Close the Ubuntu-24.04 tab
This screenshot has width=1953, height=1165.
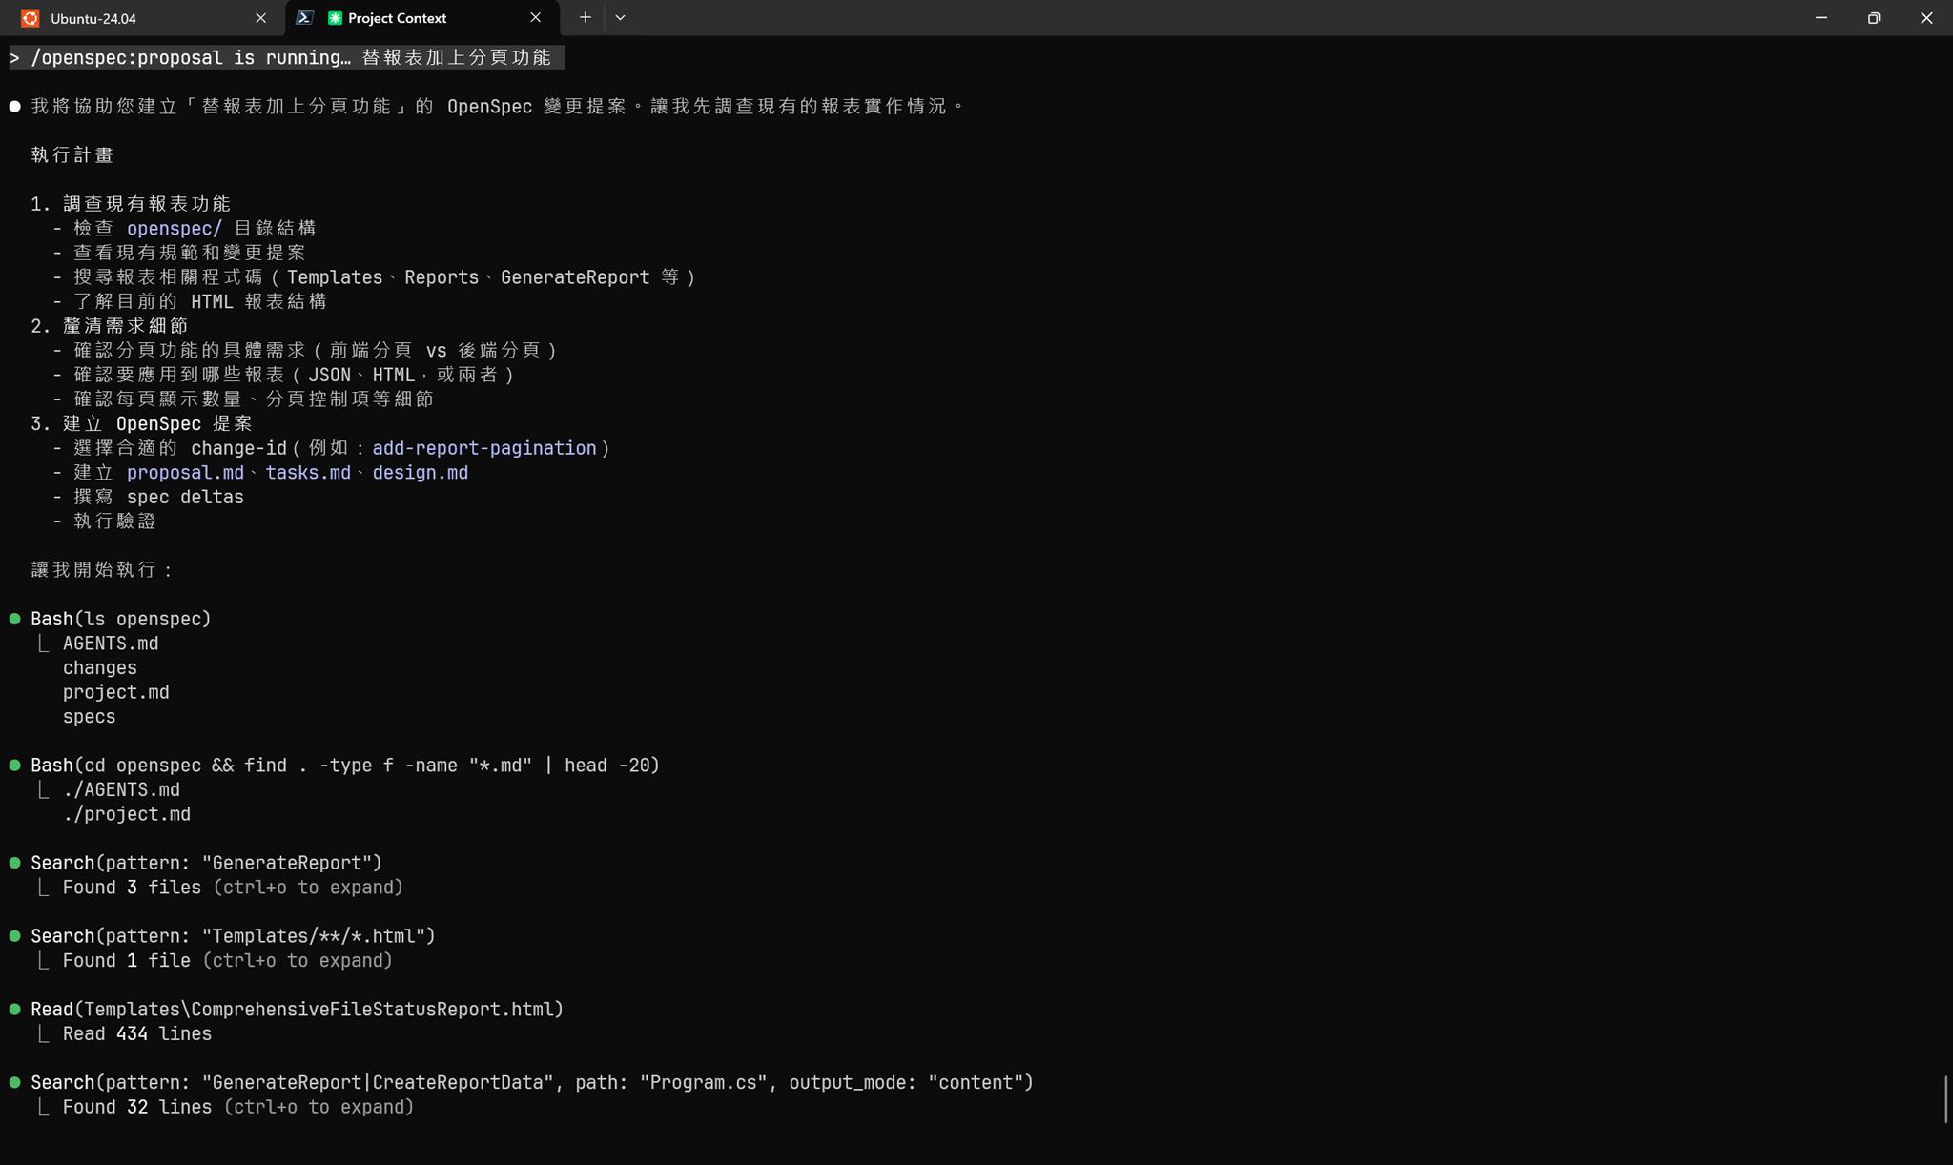tap(260, 18)
